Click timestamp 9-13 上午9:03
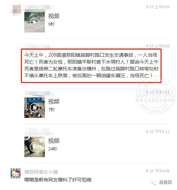The image size is (177, 190). click(157, 7)
